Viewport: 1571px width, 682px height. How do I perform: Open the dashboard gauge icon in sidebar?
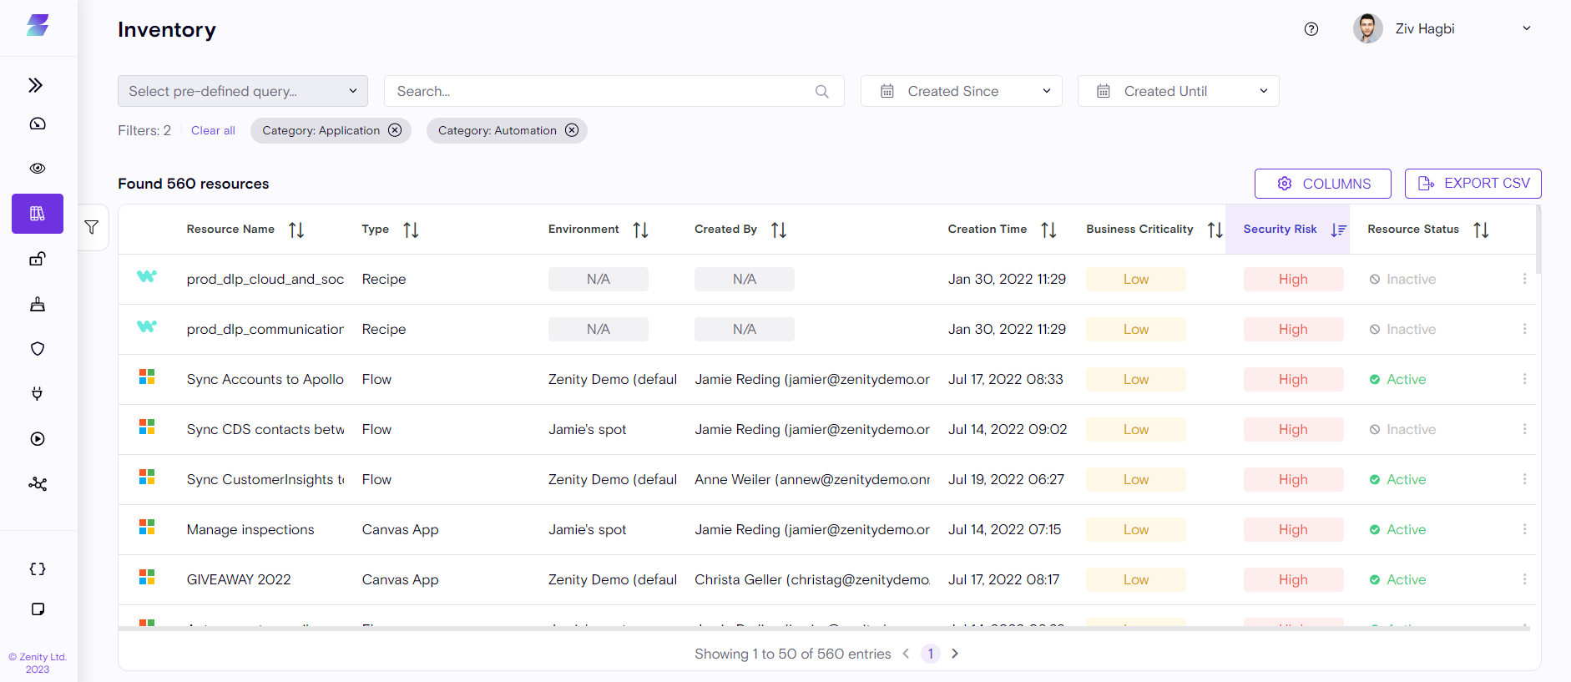pyautogui.click(x=38, y=124)
